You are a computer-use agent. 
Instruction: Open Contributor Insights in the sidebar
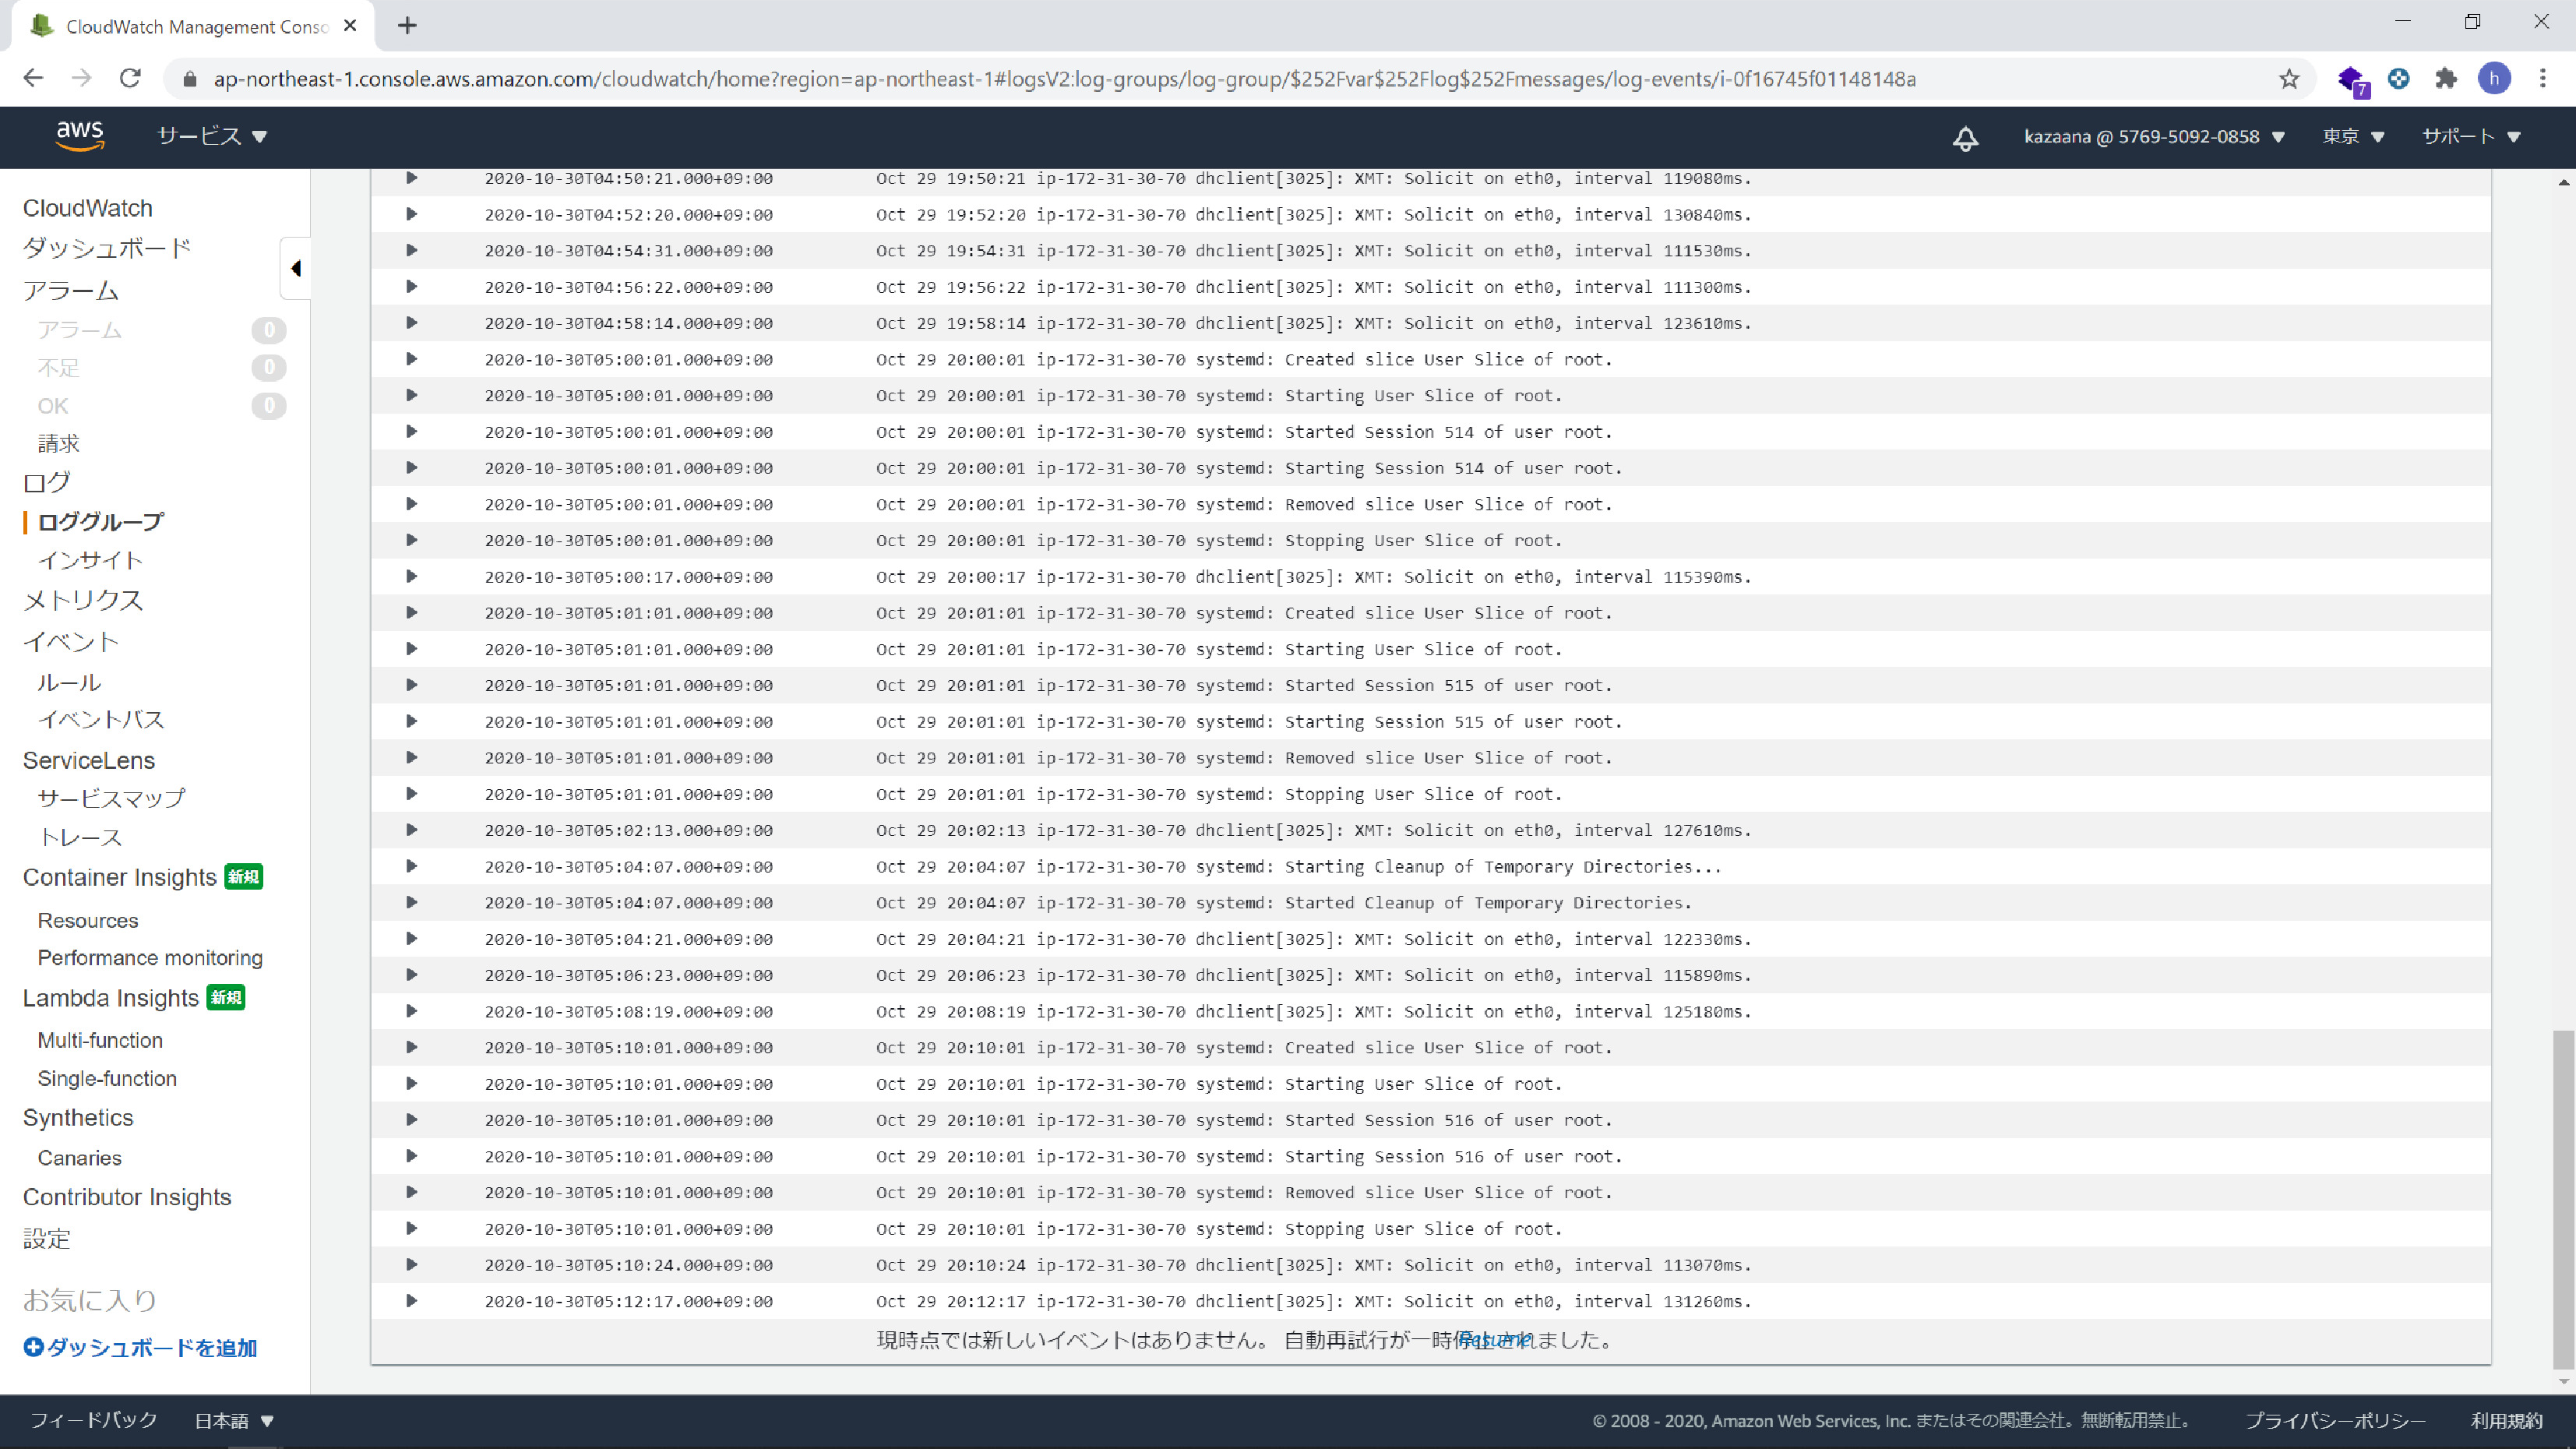pyautogui.click(x=127, y=1197)
